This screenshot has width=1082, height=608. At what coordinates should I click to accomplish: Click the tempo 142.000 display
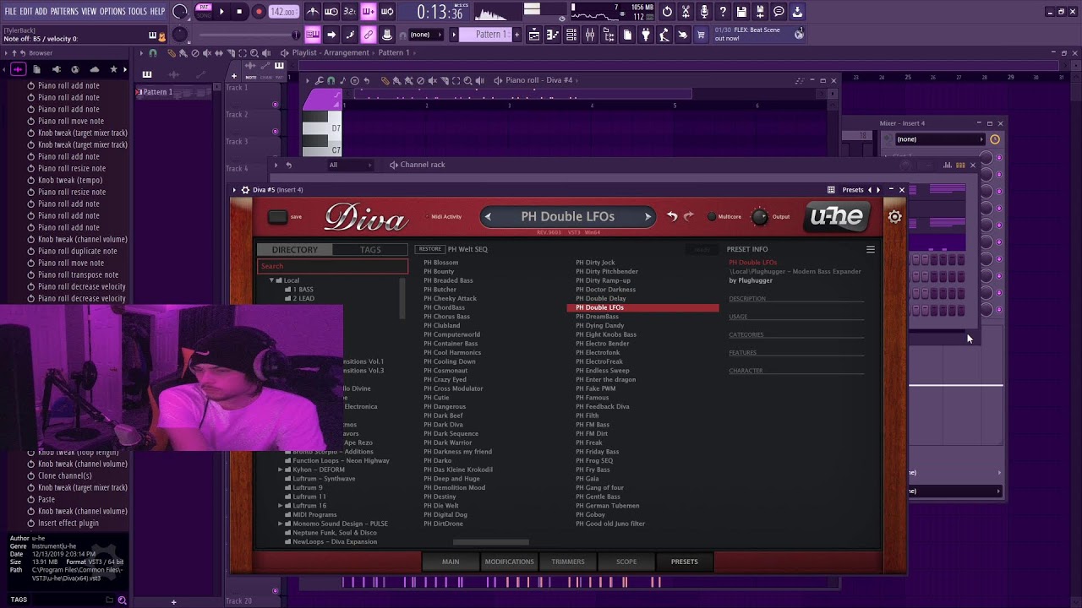(283, 12)
